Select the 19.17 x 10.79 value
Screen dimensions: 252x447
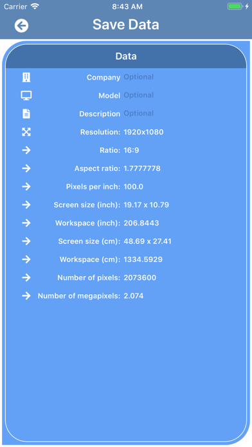pyautogui.click(x=146, y=205)
